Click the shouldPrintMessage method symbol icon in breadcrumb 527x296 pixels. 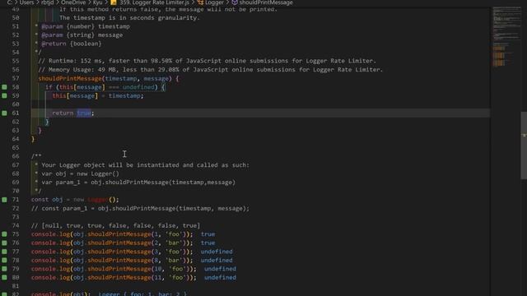(x=235, y=2)
